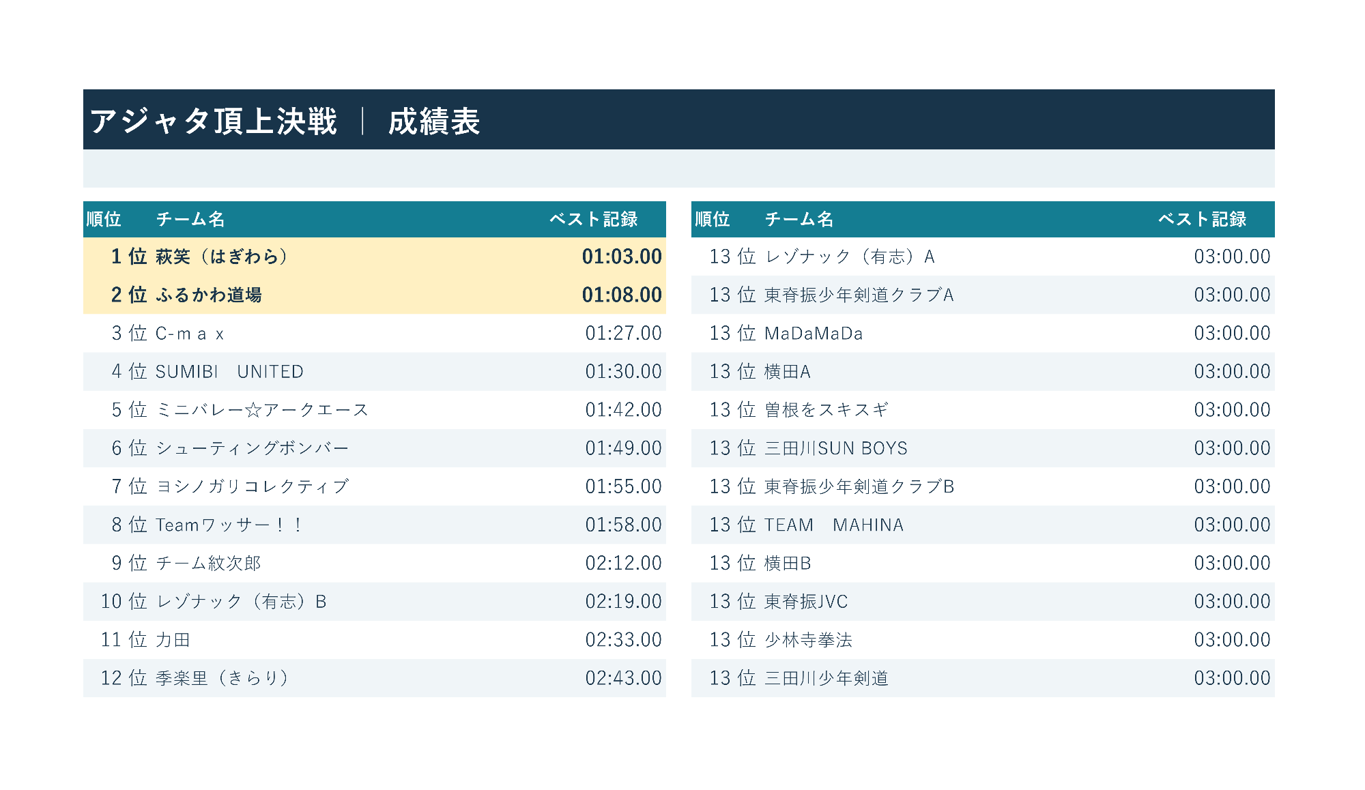Click Teamワッサー！！ team name
The width and height of the screenshot is (1365, 790).
pyautogui.click(x=229, y=525)
